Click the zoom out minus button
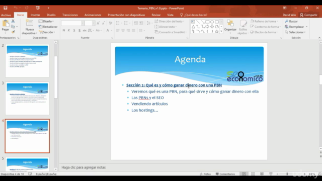Screen dimensions: 322x181 [277, 174]
